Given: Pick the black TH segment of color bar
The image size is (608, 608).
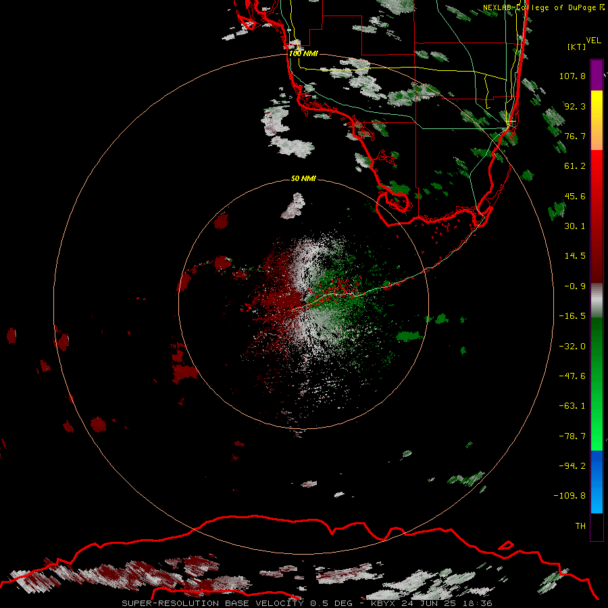Looking at the screenshot, I should [597, 527].
